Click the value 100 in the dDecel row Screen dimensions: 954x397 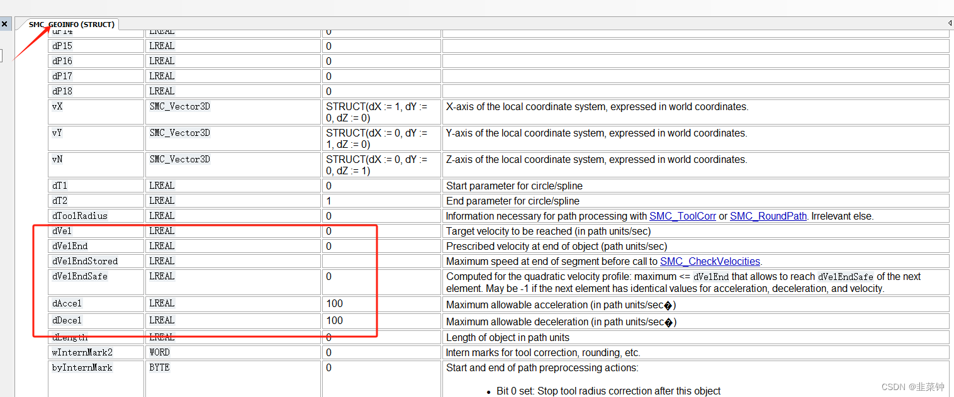tap(334, 320)
